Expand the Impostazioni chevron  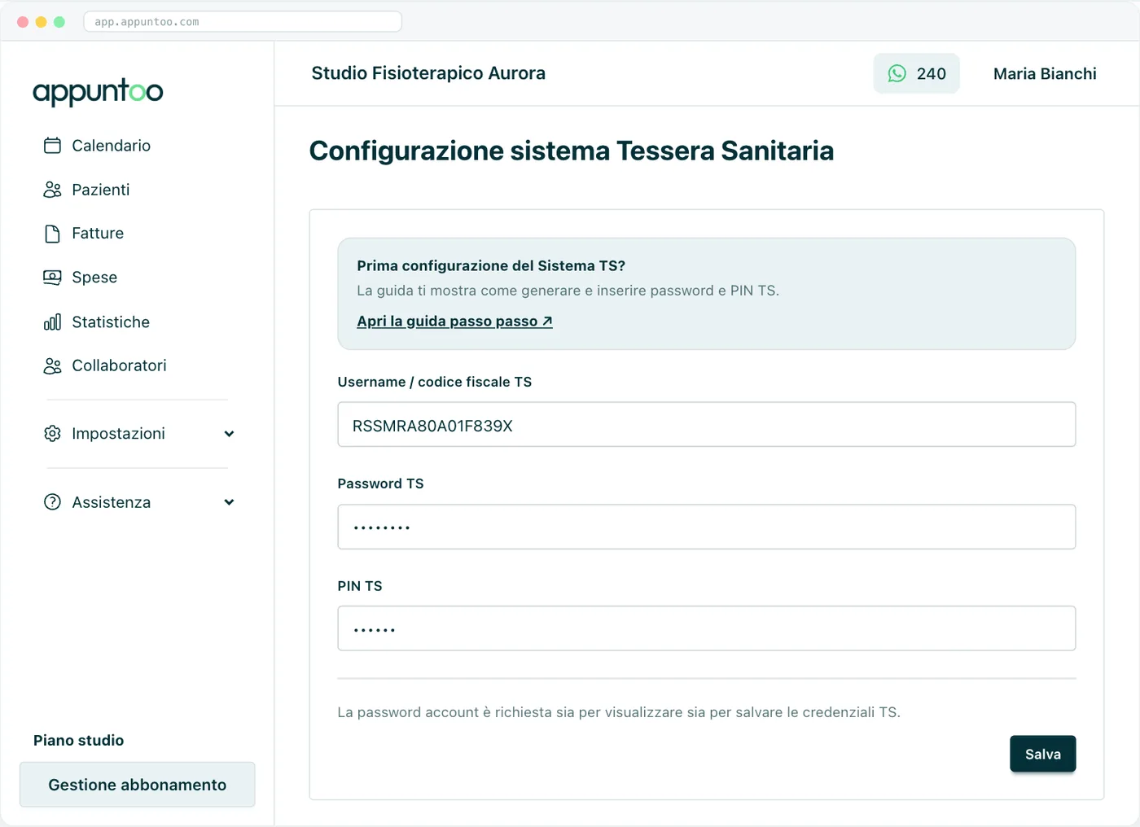pos(229,434)
